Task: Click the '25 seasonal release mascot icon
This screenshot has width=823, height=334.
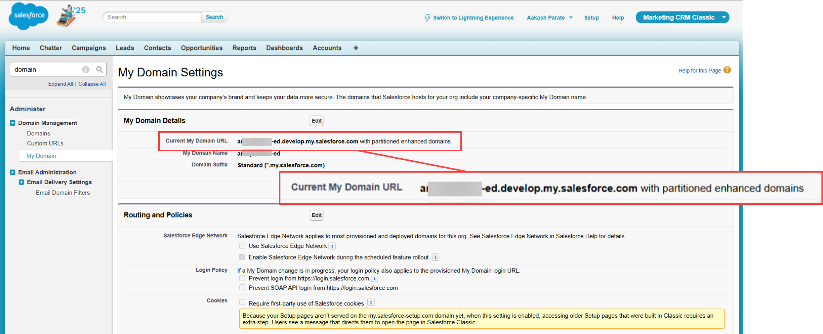Action: [x=71, y=16]
